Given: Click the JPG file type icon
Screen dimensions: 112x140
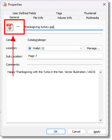Looking at the screenshot, I should coord(10,27).
